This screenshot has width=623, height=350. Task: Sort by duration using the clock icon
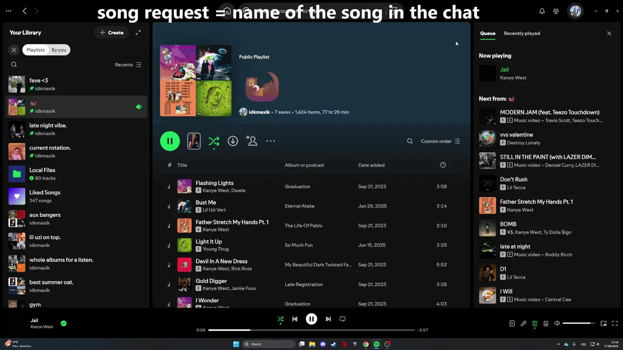point(443,165)
